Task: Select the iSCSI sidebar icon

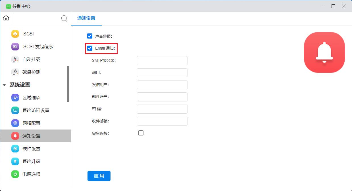Action: click(15, 34)
